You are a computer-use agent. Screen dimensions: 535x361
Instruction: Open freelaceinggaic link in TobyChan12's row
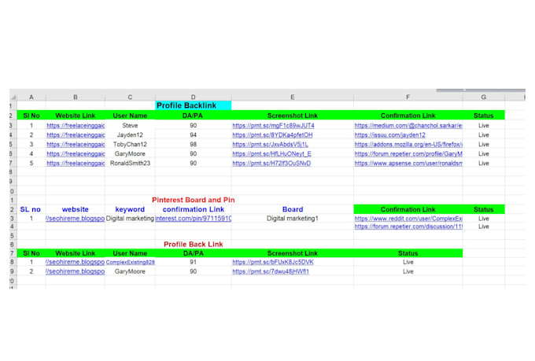coord(76,145)
